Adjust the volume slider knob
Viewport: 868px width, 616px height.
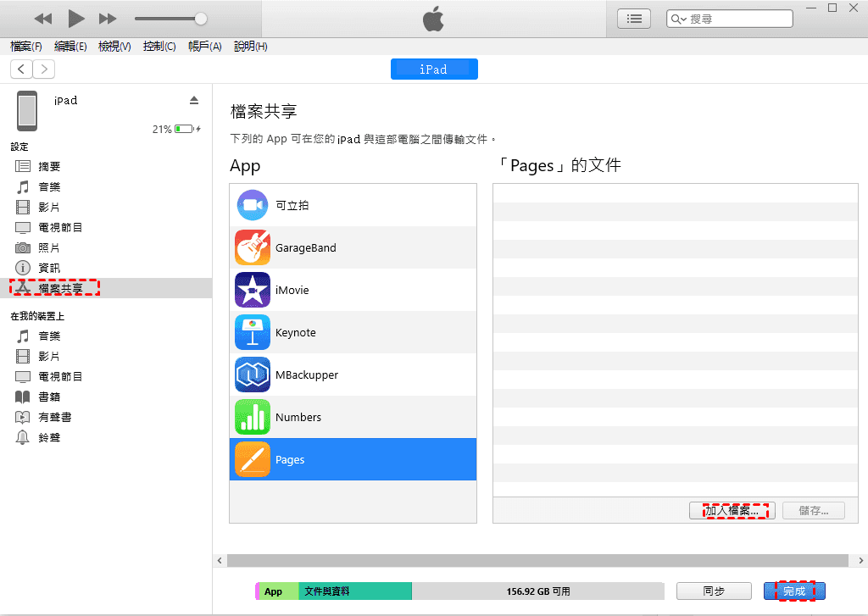coord(201,18)
